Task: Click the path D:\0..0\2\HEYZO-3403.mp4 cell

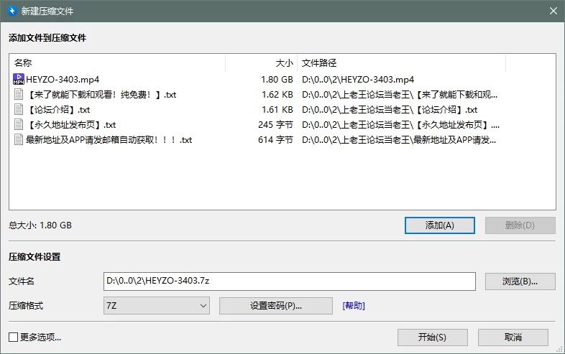Action: (358, 79)
